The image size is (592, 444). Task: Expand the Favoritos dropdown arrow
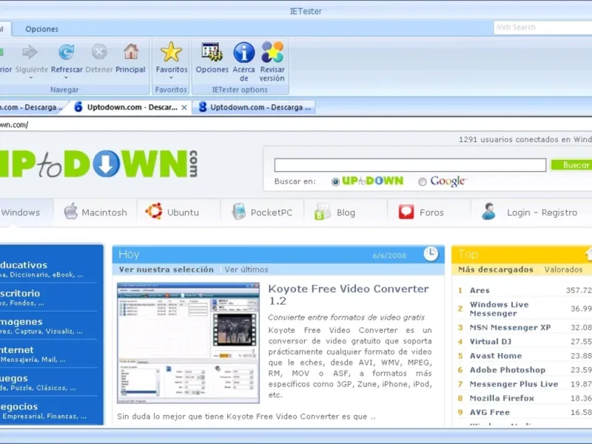pos(171,78)
